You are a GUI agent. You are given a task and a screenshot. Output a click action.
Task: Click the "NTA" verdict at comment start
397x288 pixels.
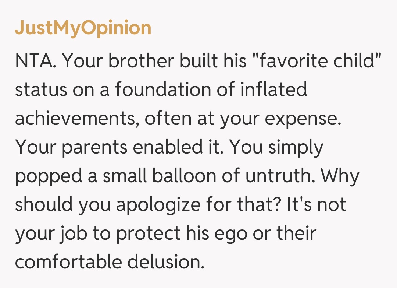(34, 60)
